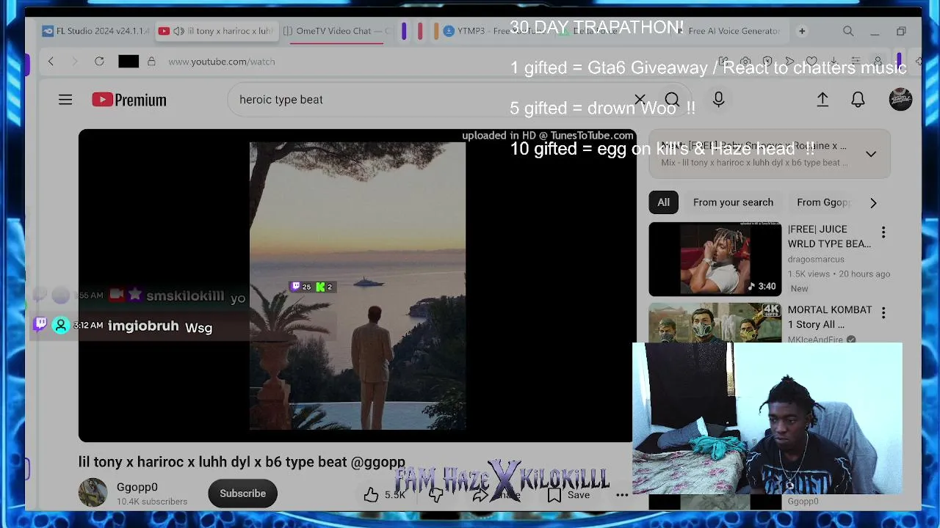Open the YouTube guide hamburger menu

point(65,100)
